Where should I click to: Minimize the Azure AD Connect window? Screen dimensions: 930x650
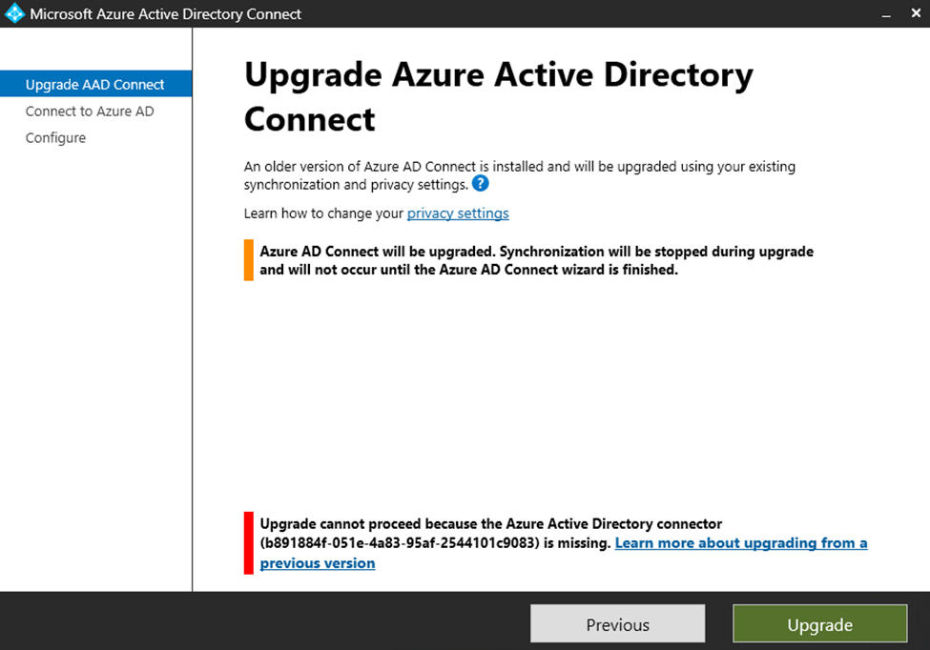point(886,13)
